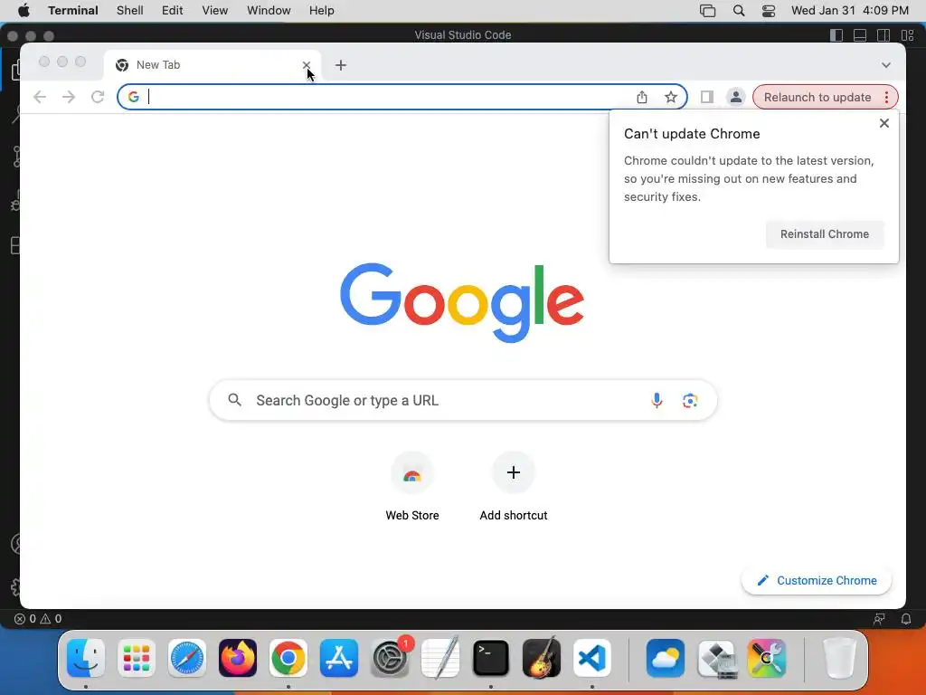The height and width of the screenshot is (695, 926).
Task: Open ColorSync Utility from the Dock
Action: click(x=767, y=658)
